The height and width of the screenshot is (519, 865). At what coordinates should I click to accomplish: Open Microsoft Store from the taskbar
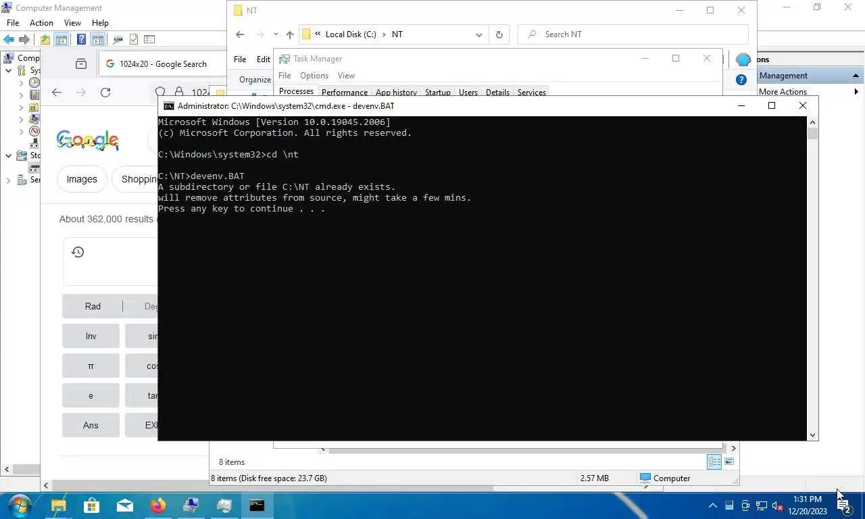pyautogui.click(x=91, y=505)
